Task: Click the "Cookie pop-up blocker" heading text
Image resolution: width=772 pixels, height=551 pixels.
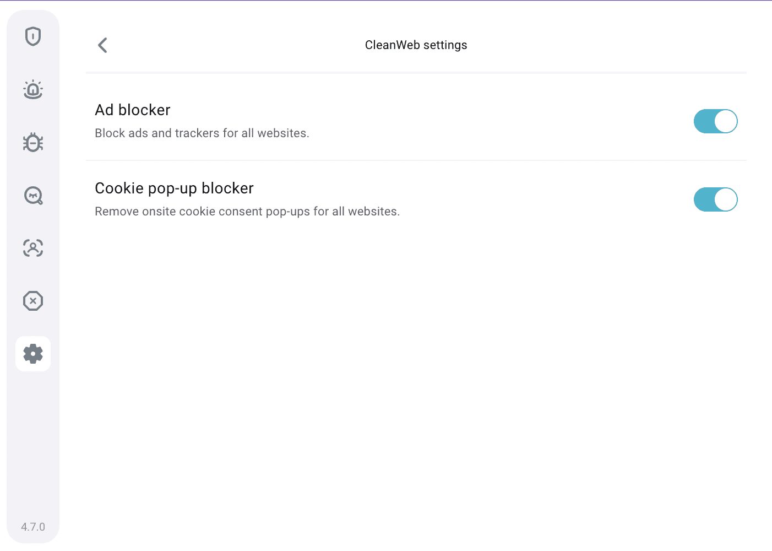Action: pyautogui.click(x=174, y=188)
